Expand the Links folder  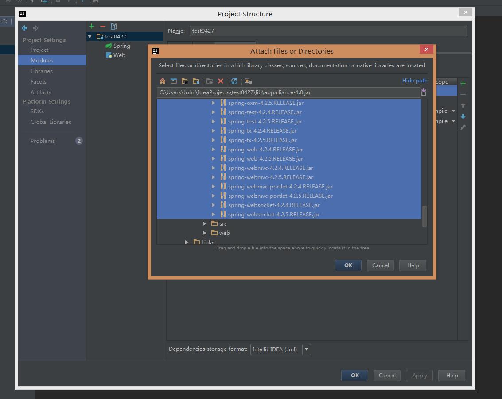point(187,242)
